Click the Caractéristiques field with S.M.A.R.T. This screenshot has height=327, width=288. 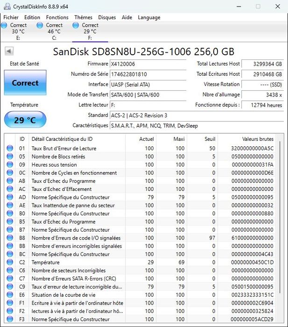pos(197,125)
